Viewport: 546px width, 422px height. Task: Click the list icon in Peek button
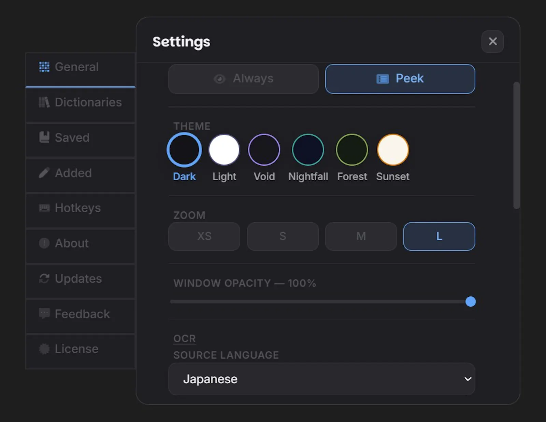tap(383, 79)
